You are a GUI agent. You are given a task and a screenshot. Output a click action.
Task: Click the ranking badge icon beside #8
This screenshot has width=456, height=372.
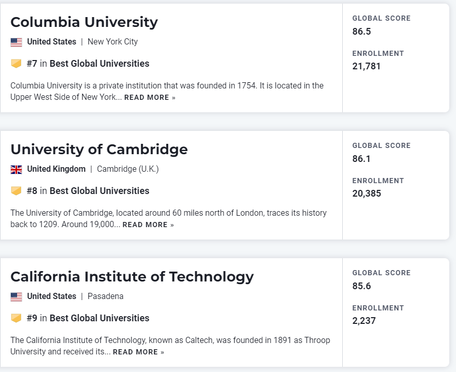pos(17,191)
